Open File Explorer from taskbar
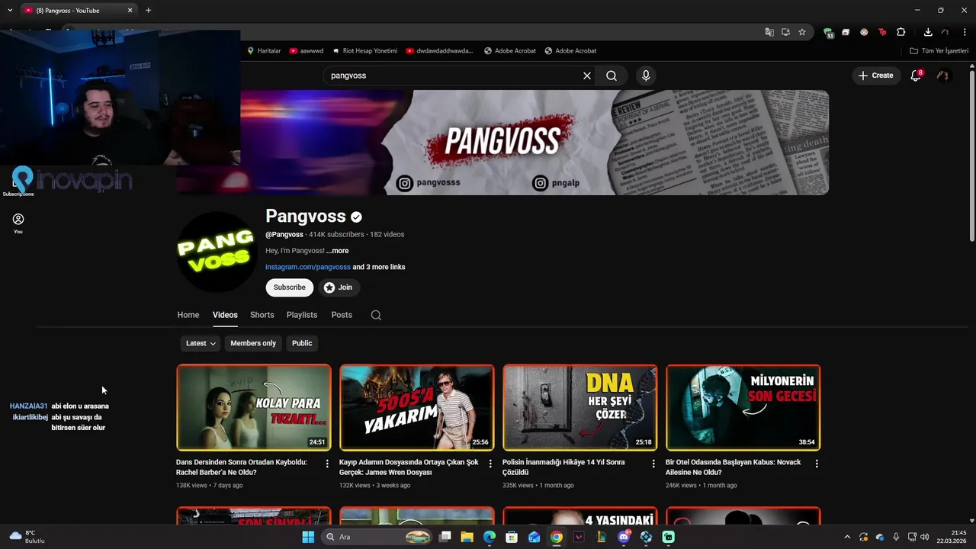This screenshot has width=976, height=549. pyautogui.click(x=467, y=537)
